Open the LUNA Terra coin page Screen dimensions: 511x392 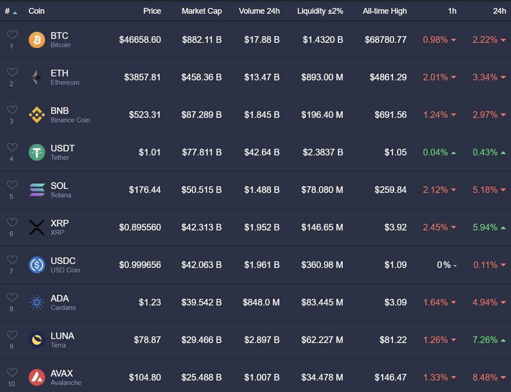point(63,339)
